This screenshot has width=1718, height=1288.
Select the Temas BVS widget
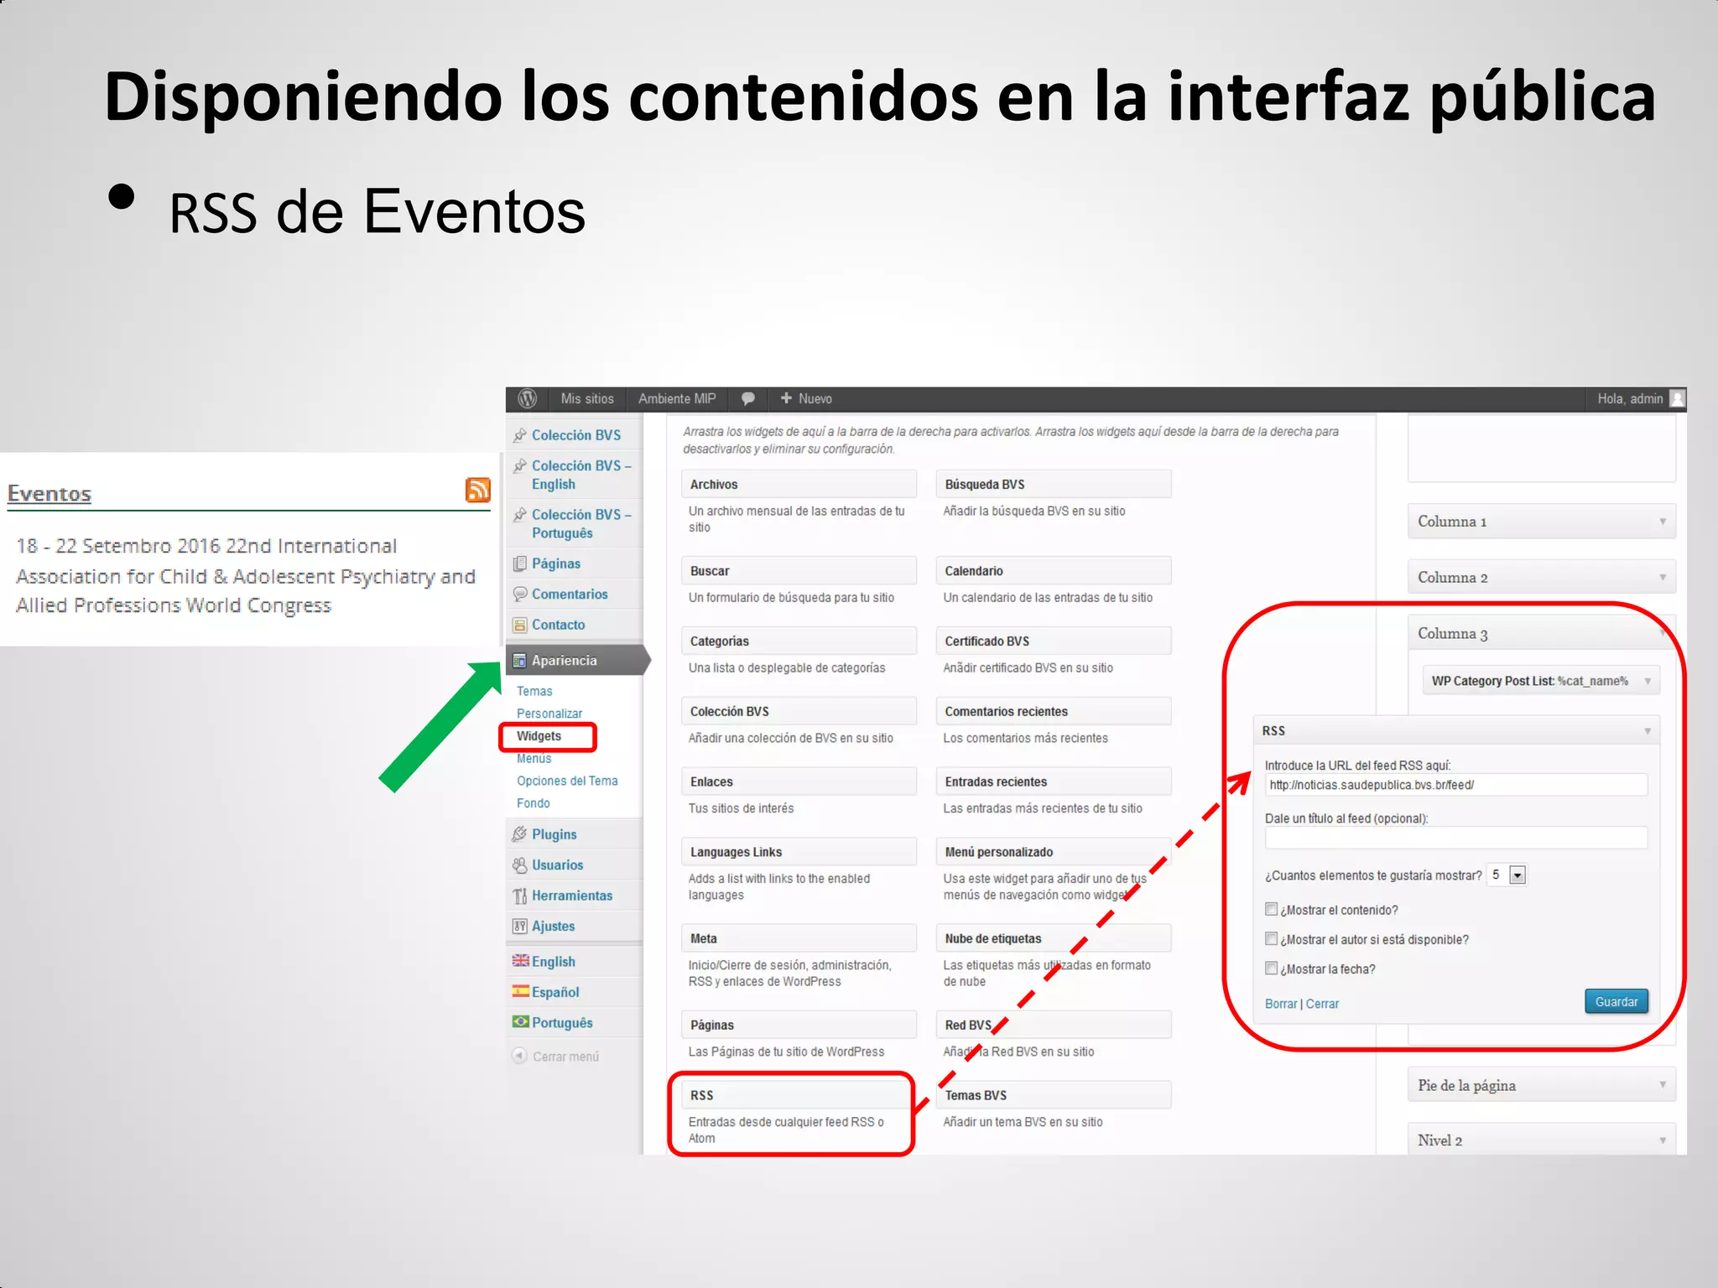pos(1054,1095)
